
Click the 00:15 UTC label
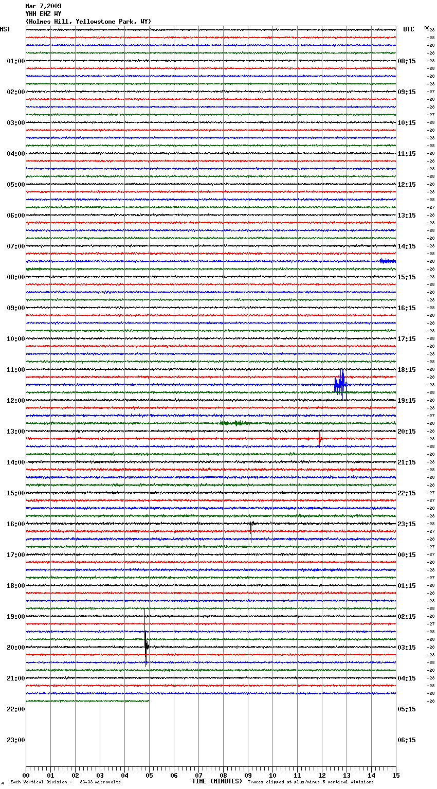407,555
